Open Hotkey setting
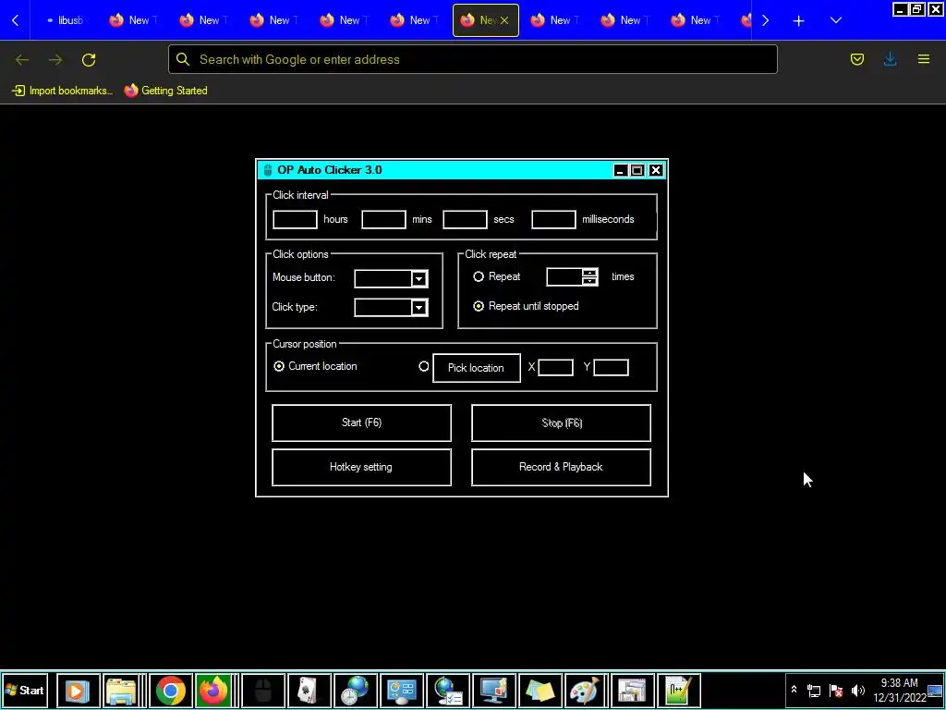Viewport: 946px width, 710px height. (361, 467)
